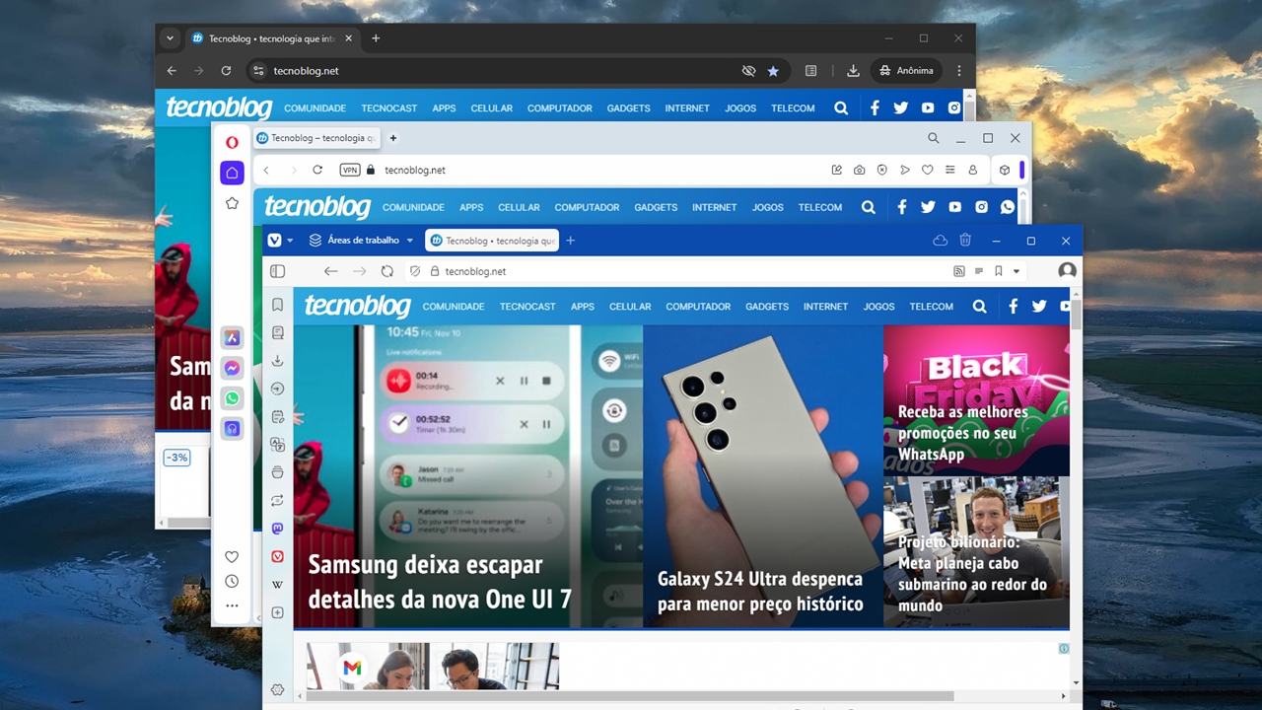Screen dimensions: 1262x710
Task: Open Translate panel in Vivaldi sidebar
Action: click(278, 445)
